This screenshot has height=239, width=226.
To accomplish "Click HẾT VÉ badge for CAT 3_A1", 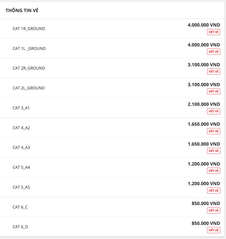I will pyautogui.click(x=213, y=111).
